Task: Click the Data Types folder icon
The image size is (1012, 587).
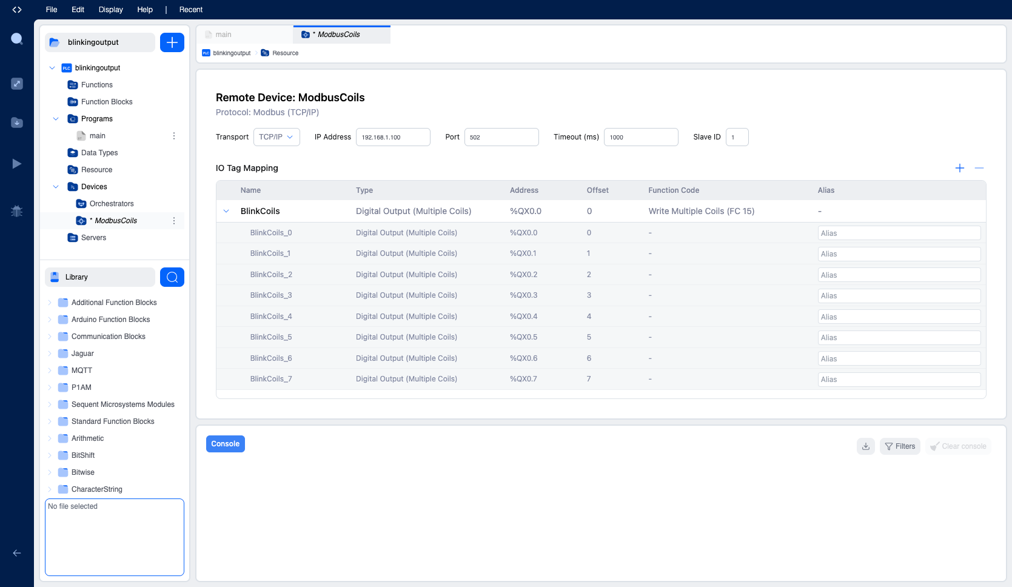Action: [x=73, y=153]
